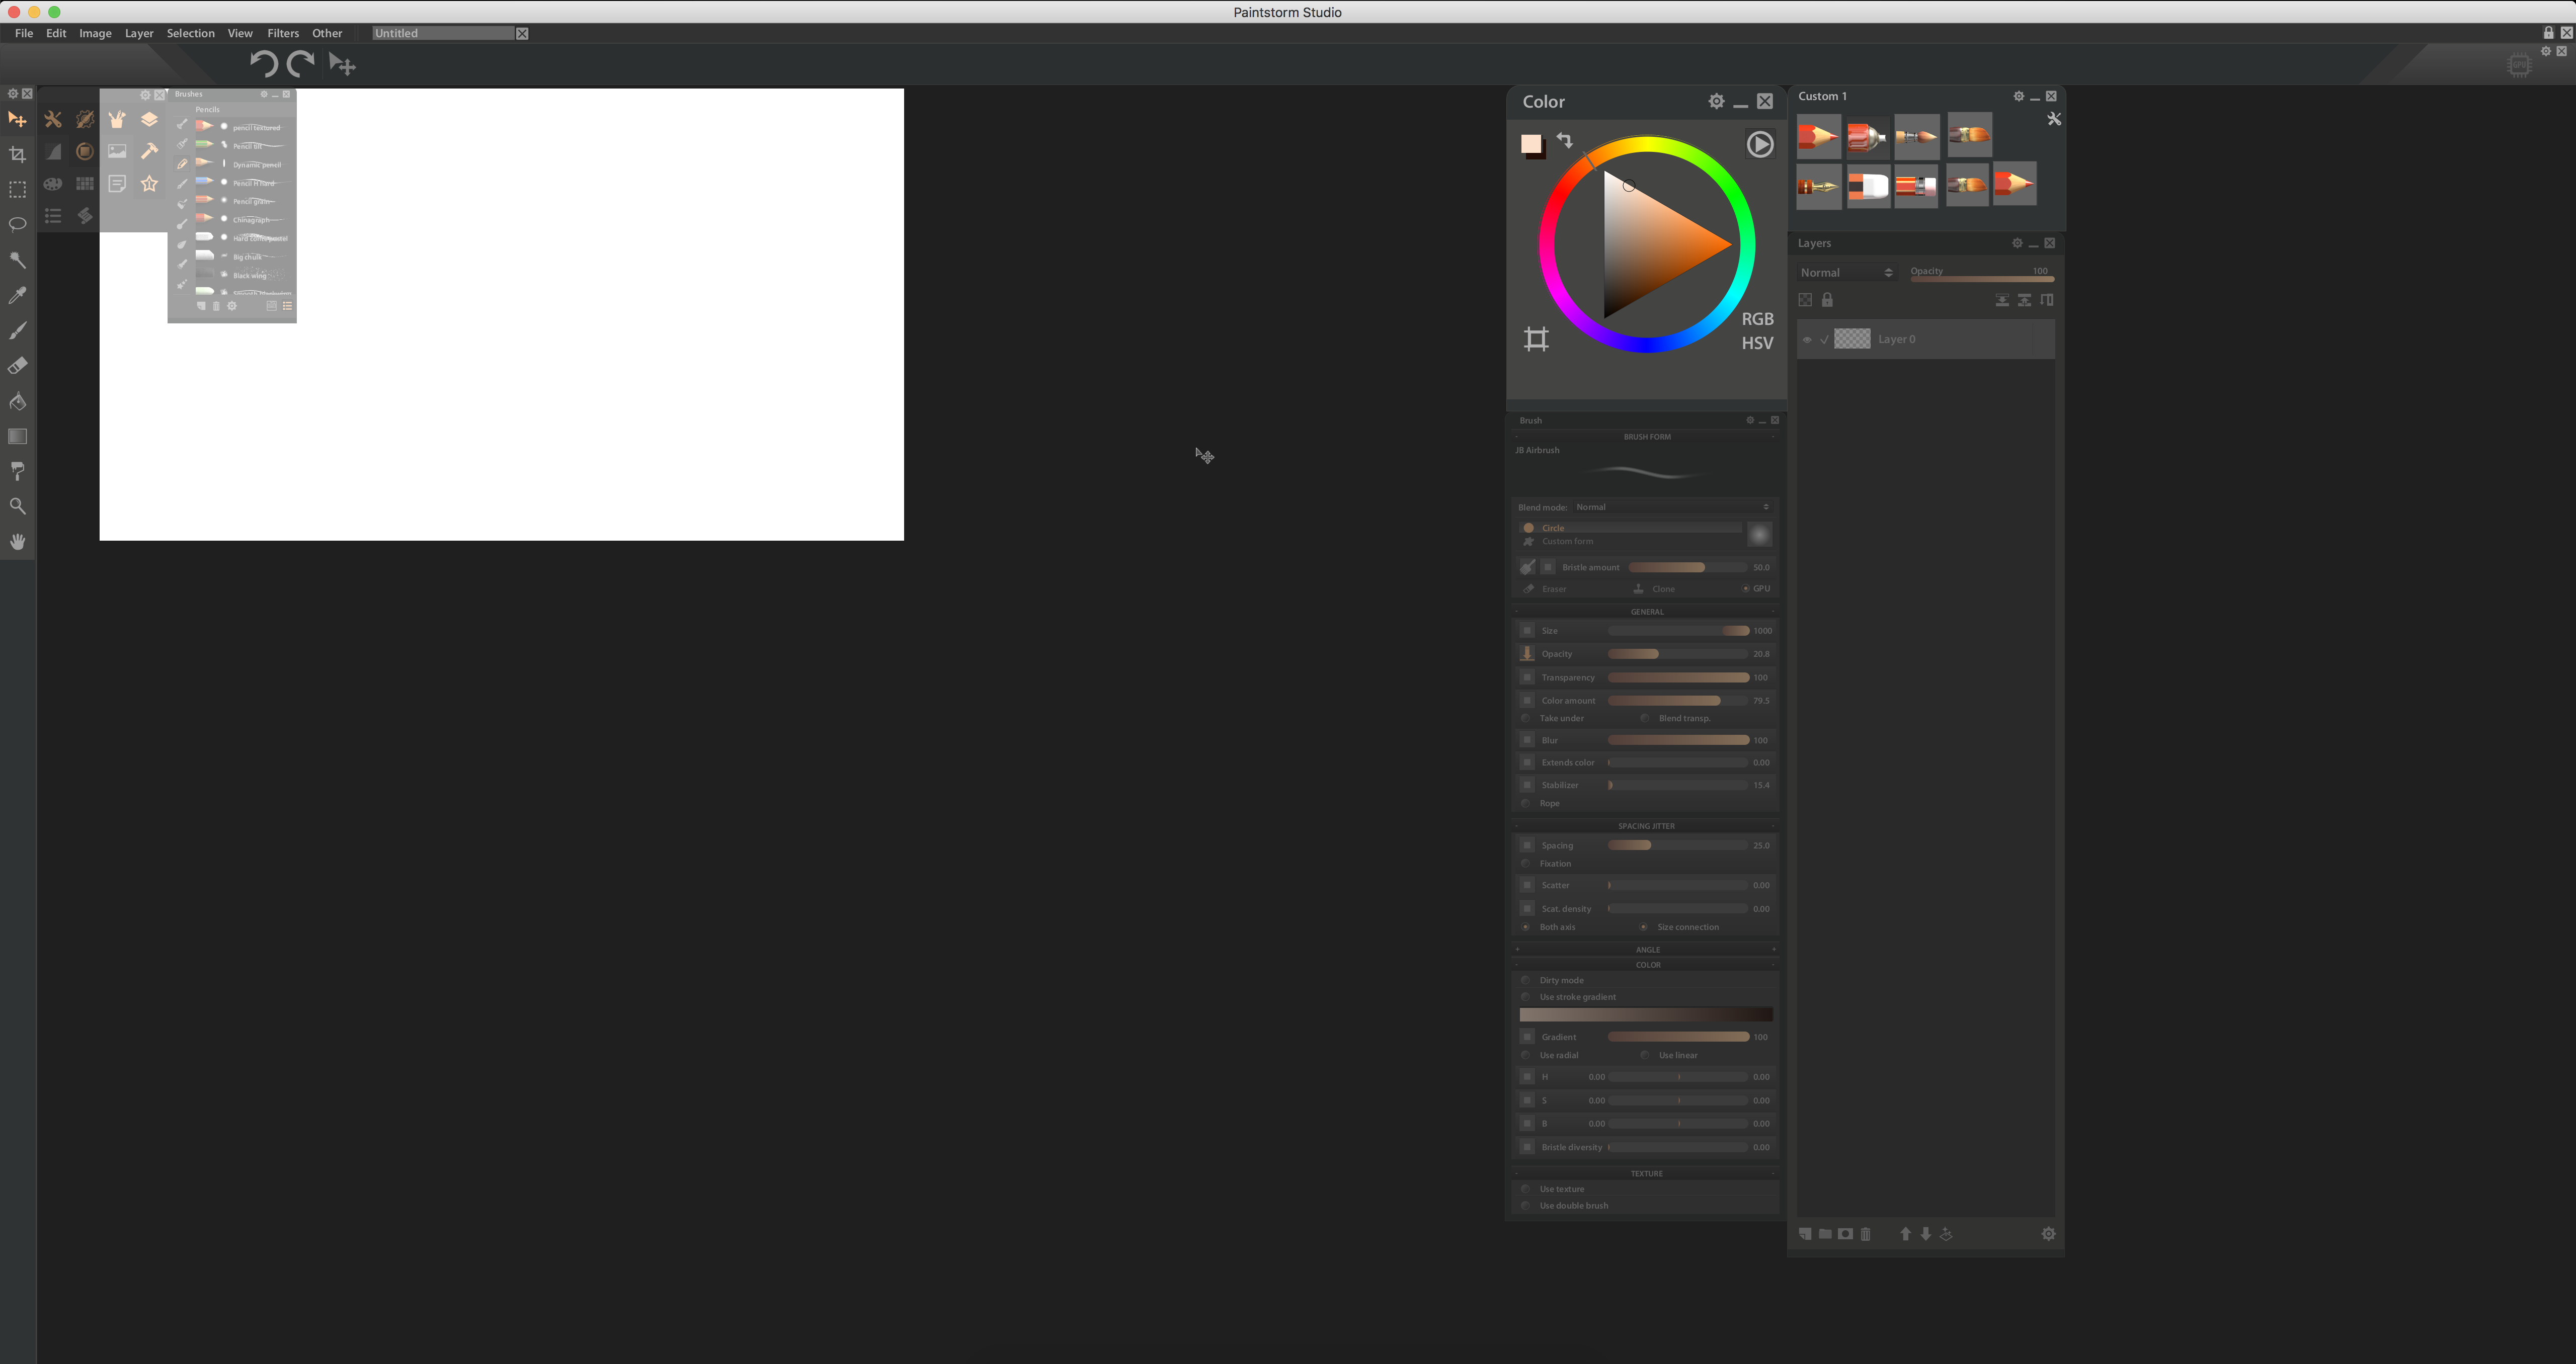The image size is (2576, 1364).
Task: Expand the ANGLE section in brush panel
Action: 1647,949
